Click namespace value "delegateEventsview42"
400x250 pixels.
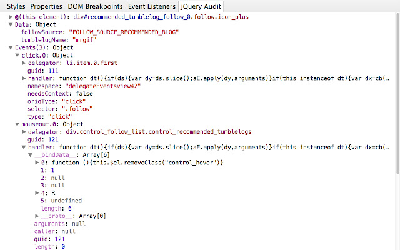[x=102, y=86]
